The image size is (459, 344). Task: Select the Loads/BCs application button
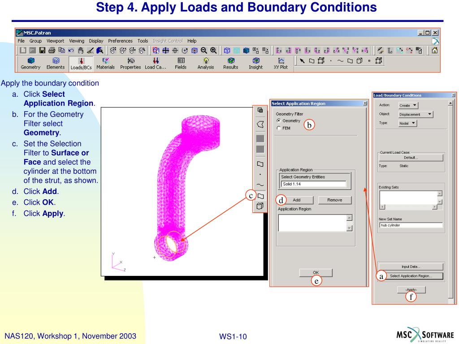[81, 64]
